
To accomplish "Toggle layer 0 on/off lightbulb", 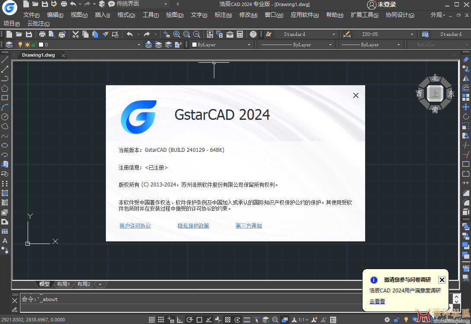I will 20,45.
